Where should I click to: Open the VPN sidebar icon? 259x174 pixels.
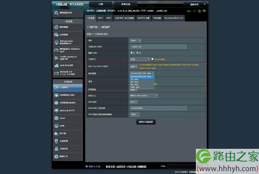coord(56,126)
